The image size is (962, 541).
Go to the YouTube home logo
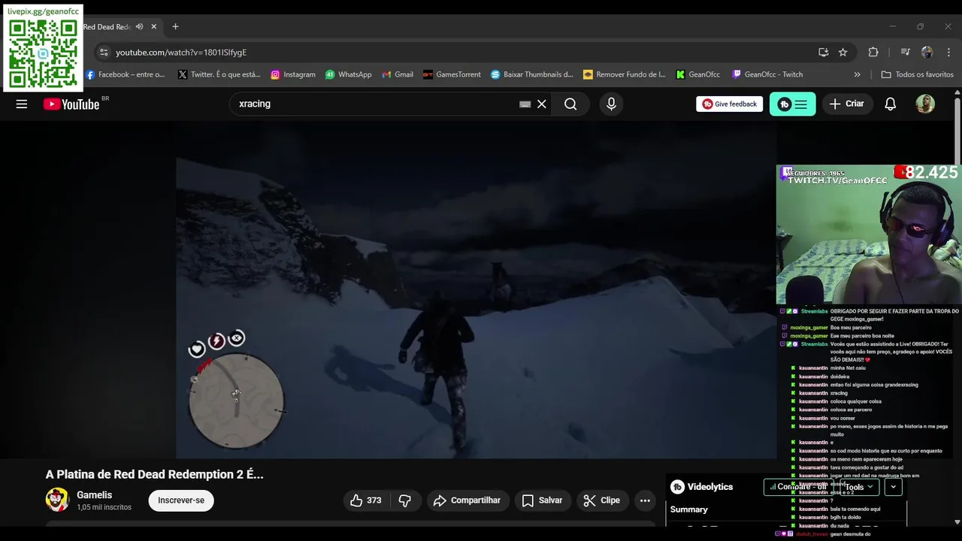click(71, 104)
